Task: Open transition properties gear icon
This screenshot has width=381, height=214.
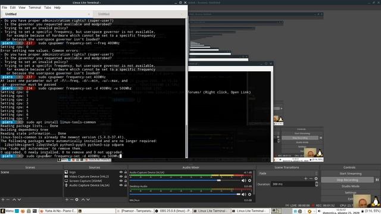Action: (316, 178)
